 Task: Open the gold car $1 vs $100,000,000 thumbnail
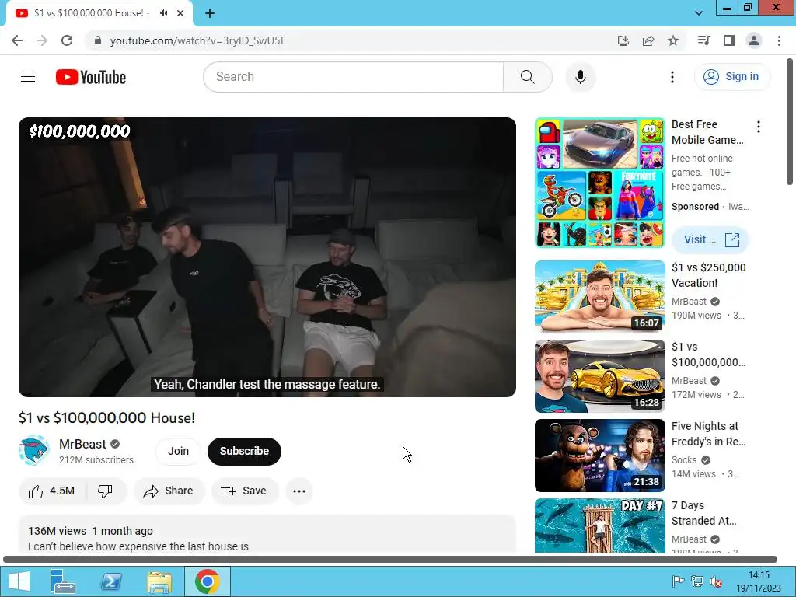click(x=600, y=376)
